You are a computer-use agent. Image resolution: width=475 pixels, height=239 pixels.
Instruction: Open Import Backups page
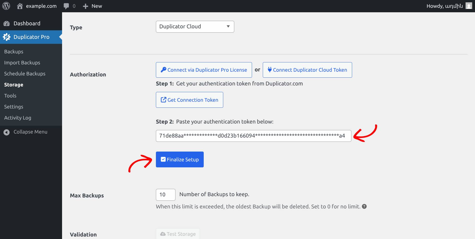click(x=22, y=63)
